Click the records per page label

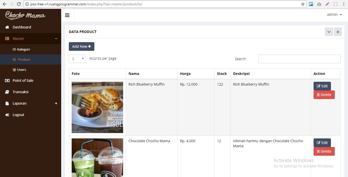pos(102,58)
